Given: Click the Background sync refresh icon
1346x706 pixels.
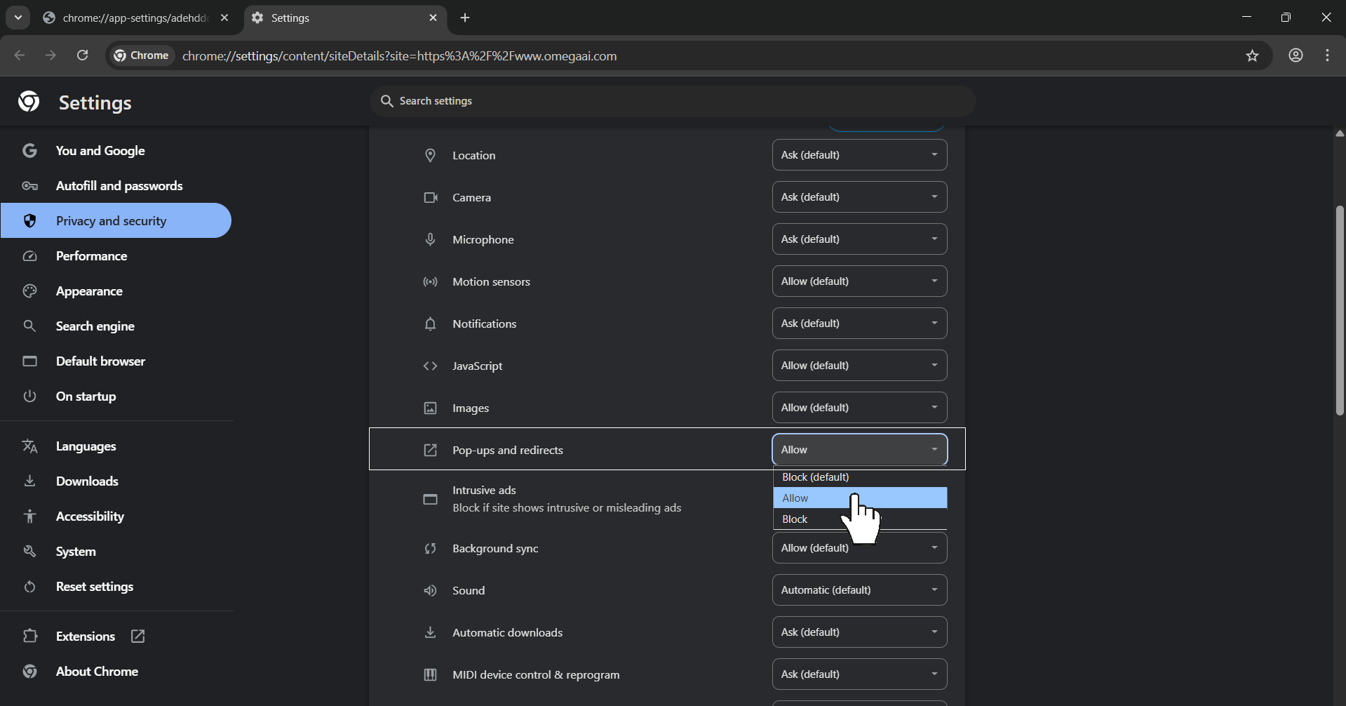Looking at the screenshot, I should pyautogui.click(x=430, y=548).
